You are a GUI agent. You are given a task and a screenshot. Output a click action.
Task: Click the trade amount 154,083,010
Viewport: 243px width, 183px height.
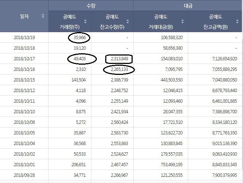pyautogui.click(x=172, y=59)
